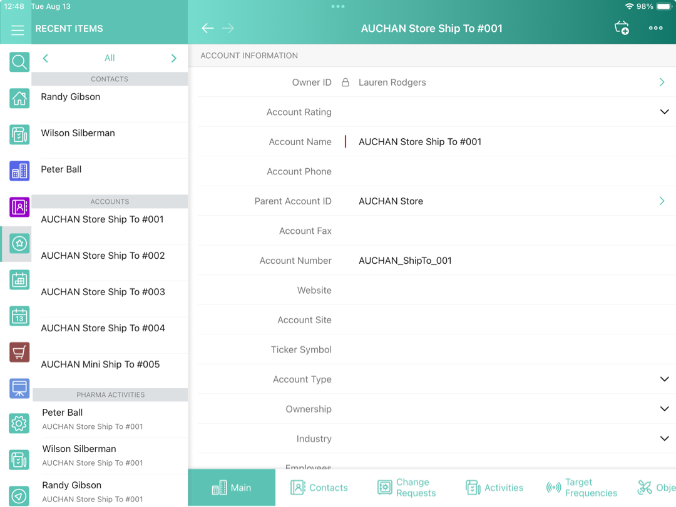Switch to the Contacts tab

[319, 488]
